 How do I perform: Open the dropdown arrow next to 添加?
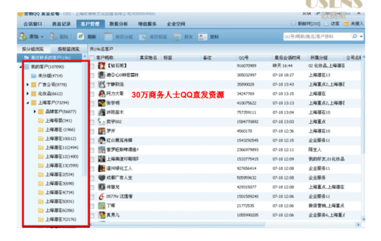coord(42,37)
